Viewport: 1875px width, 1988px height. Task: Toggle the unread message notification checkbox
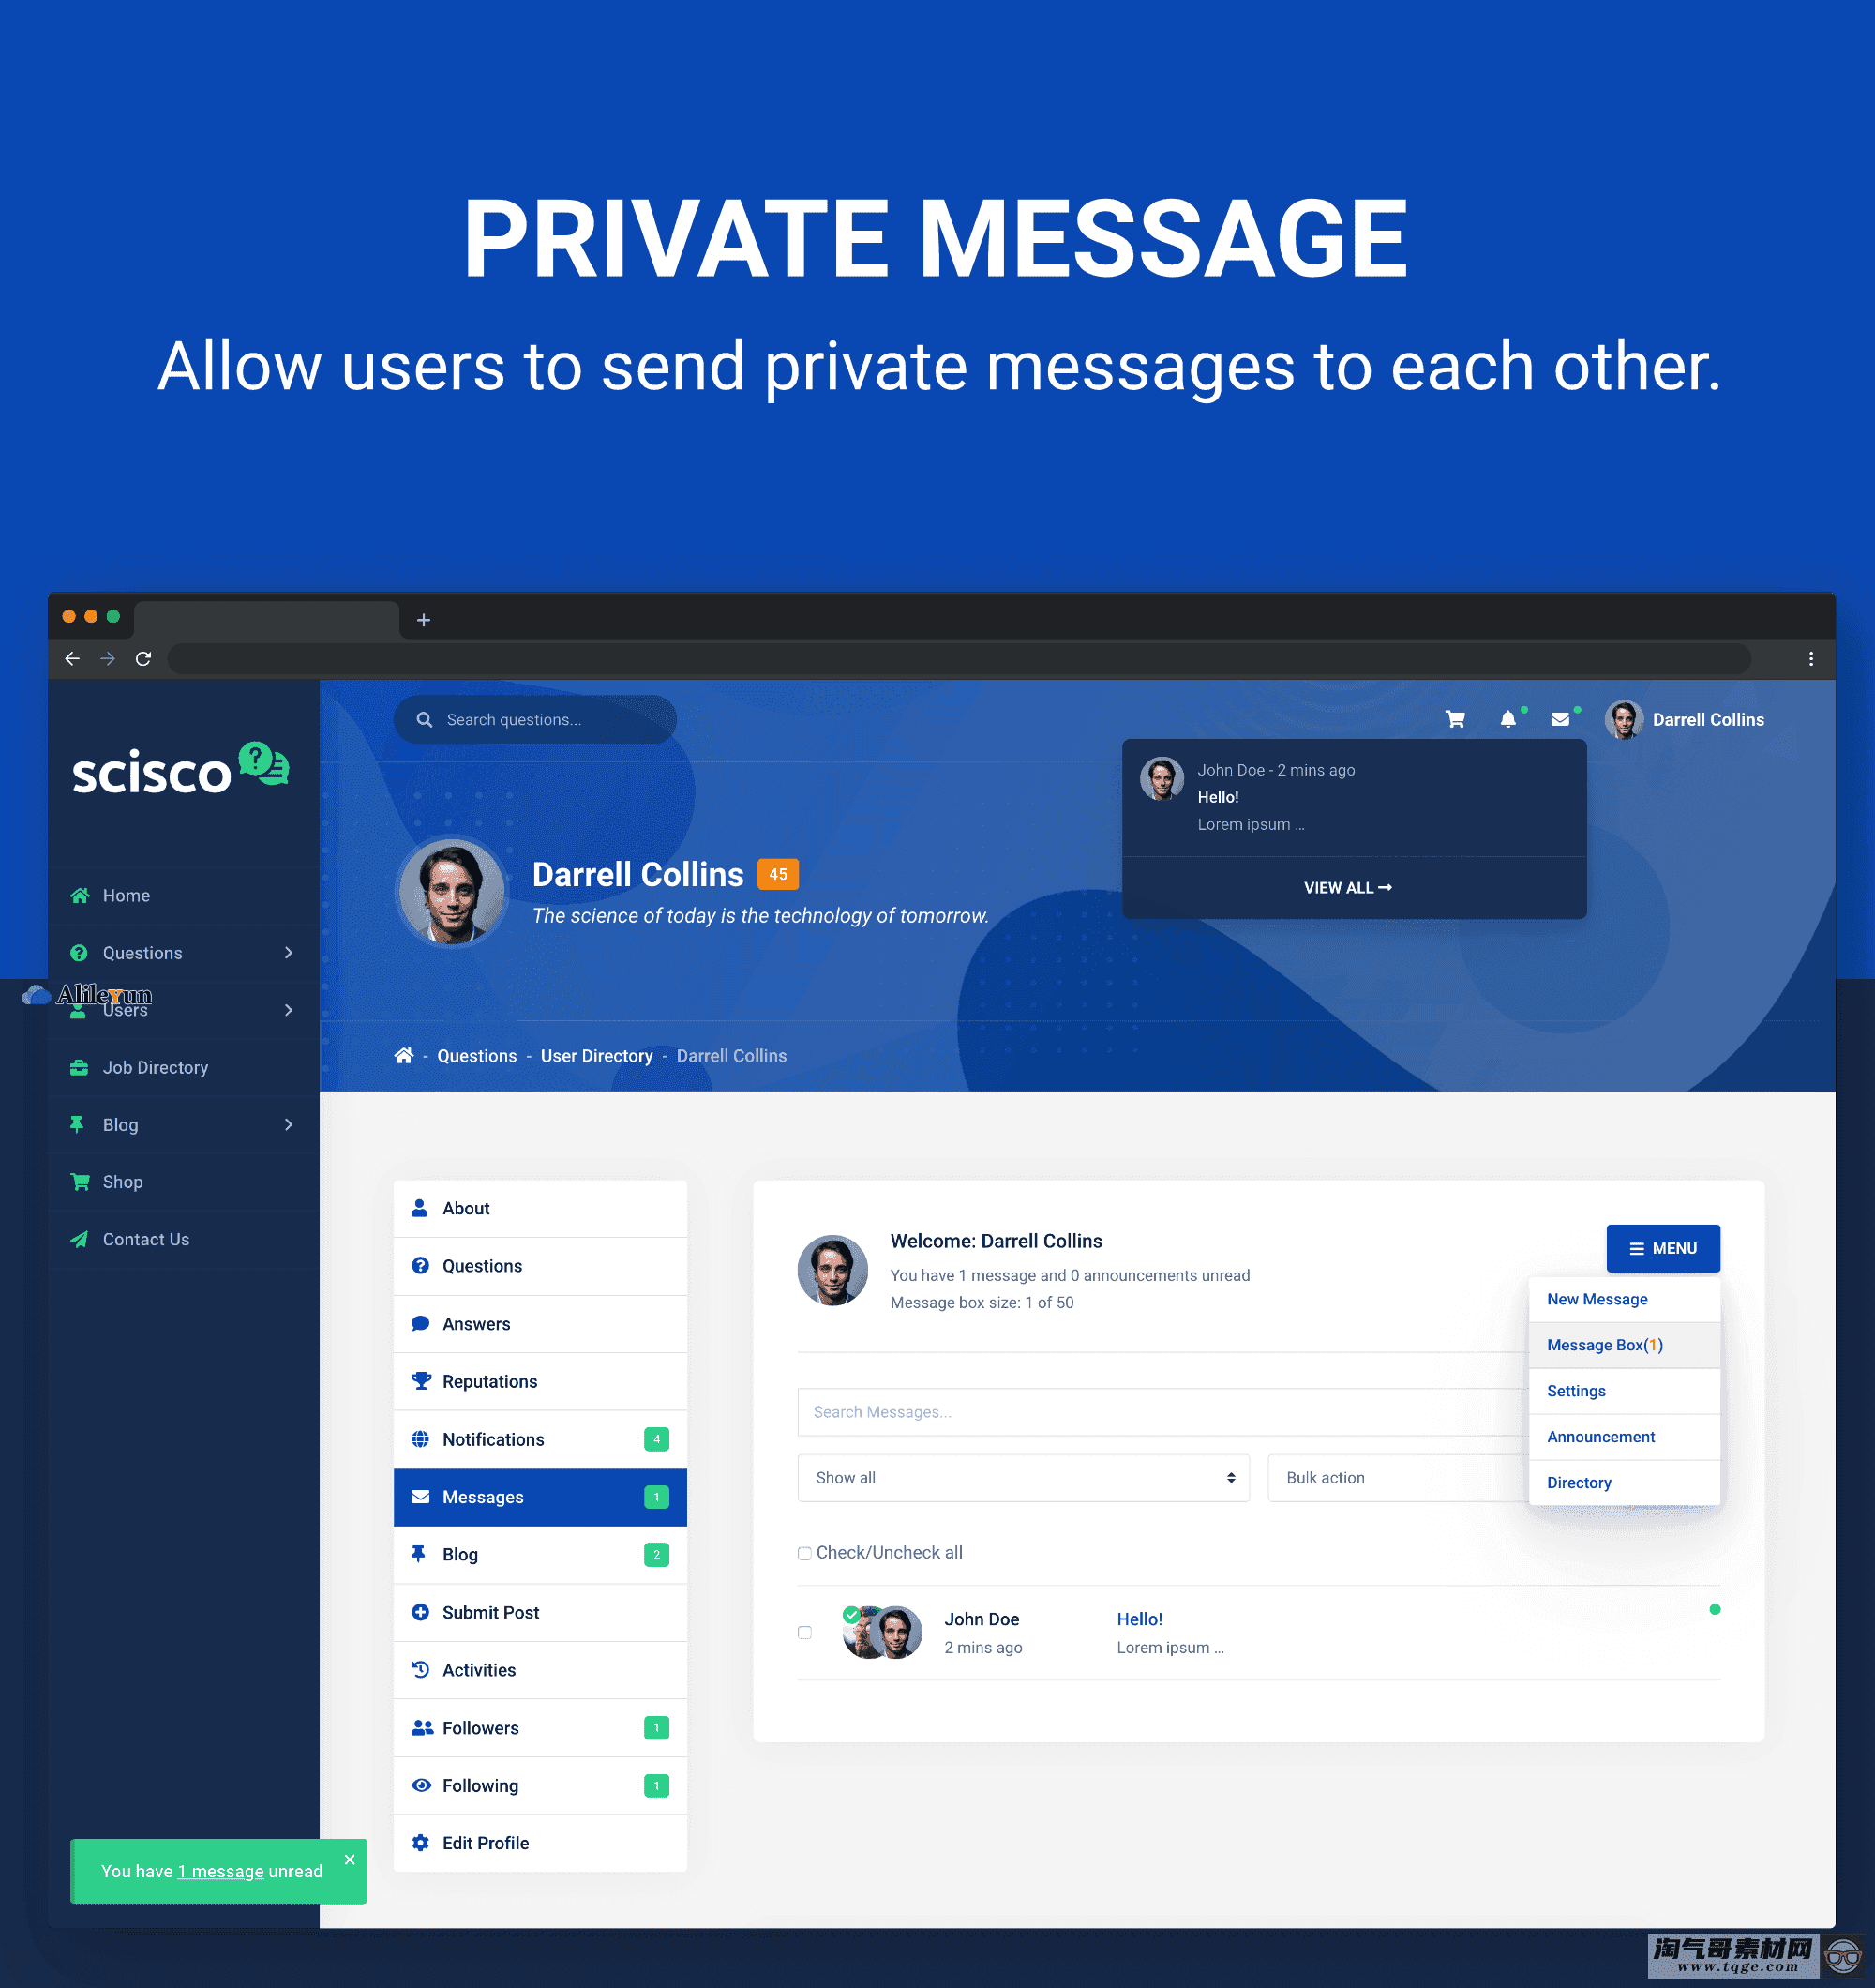pyautogui.click(x=805, y=1630)
